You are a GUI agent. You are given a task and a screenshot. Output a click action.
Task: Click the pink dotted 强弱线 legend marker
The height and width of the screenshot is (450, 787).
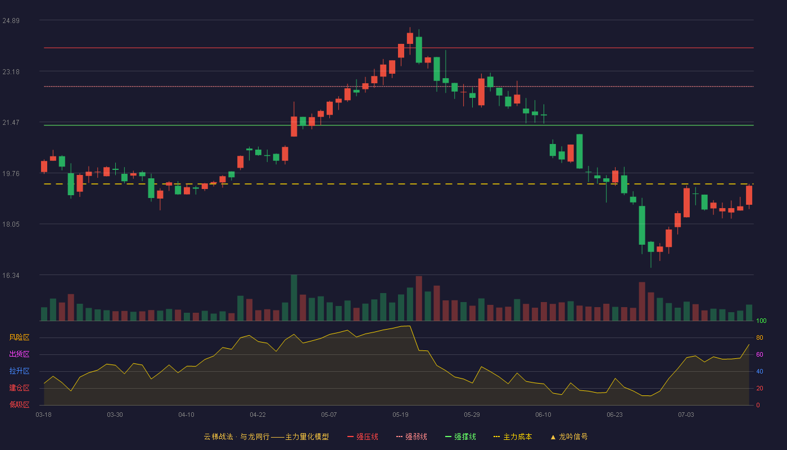[399, 436]
